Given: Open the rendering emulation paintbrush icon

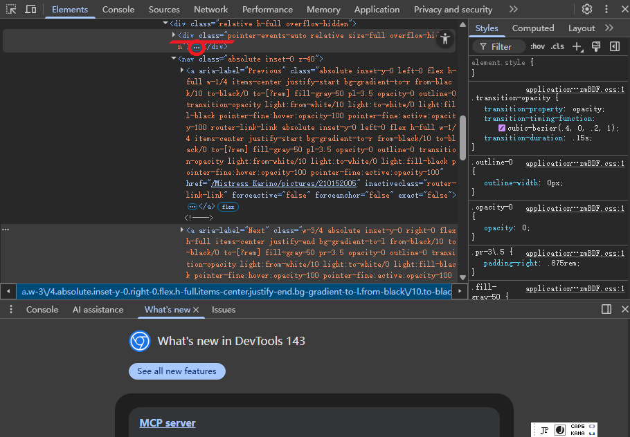Looking at the screenshot, I should pyautogui.click(x=595, y=46).
